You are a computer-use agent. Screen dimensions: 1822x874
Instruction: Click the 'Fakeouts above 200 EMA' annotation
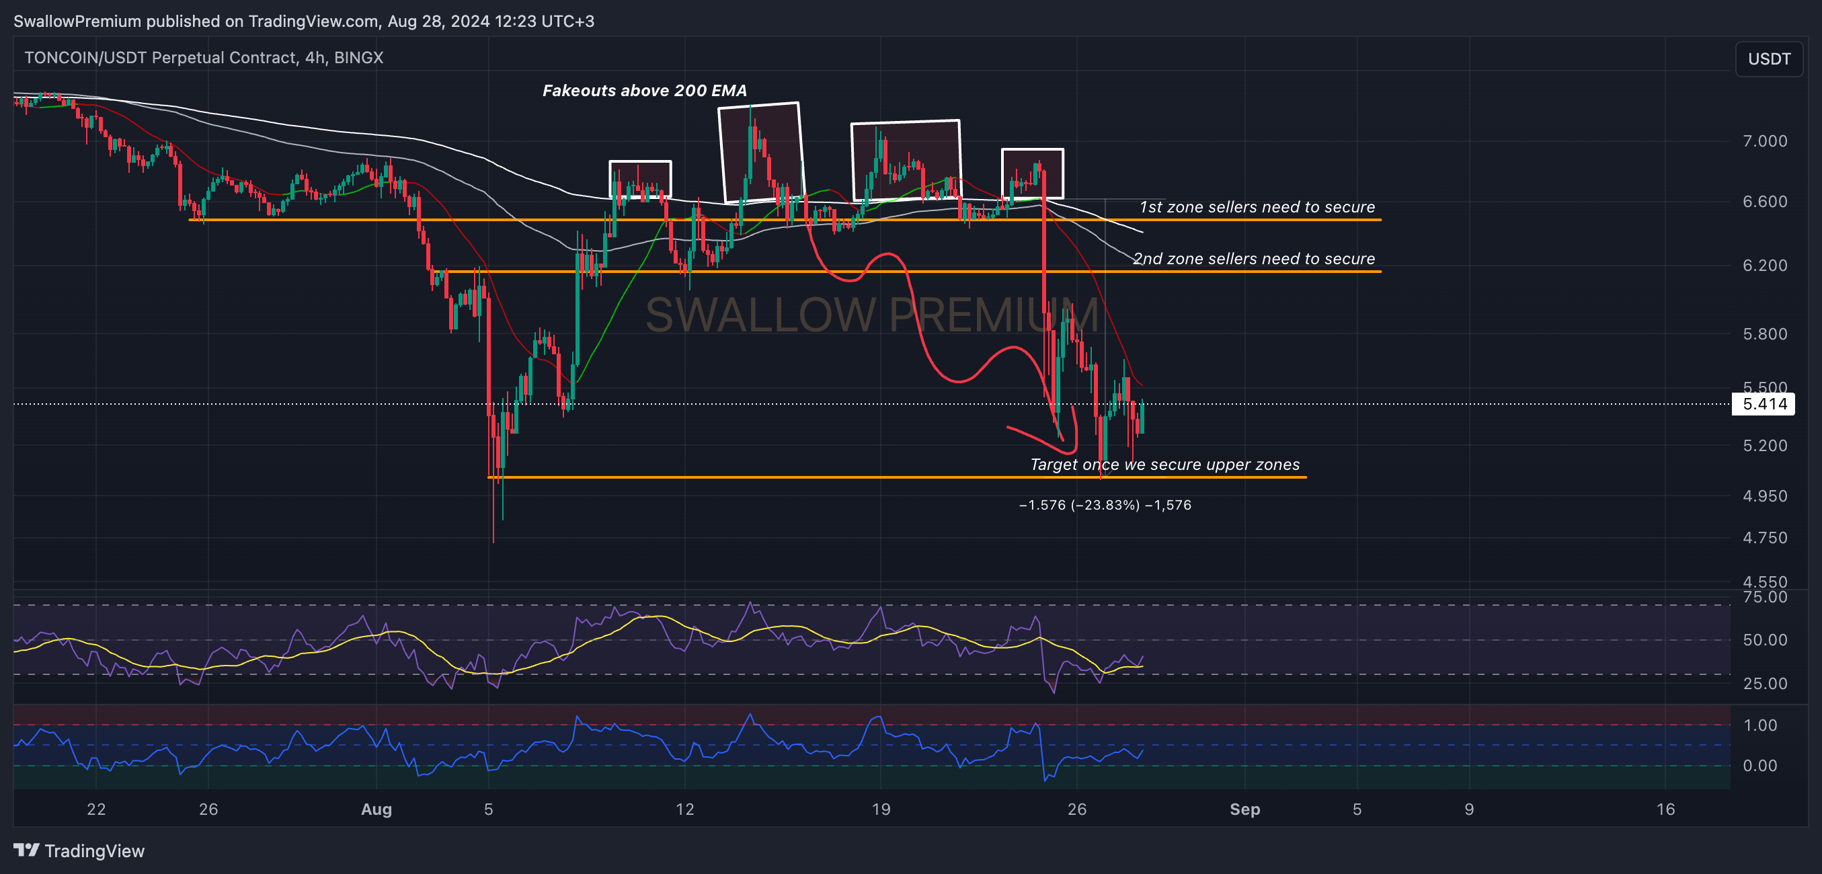click(x=644, y=91)
